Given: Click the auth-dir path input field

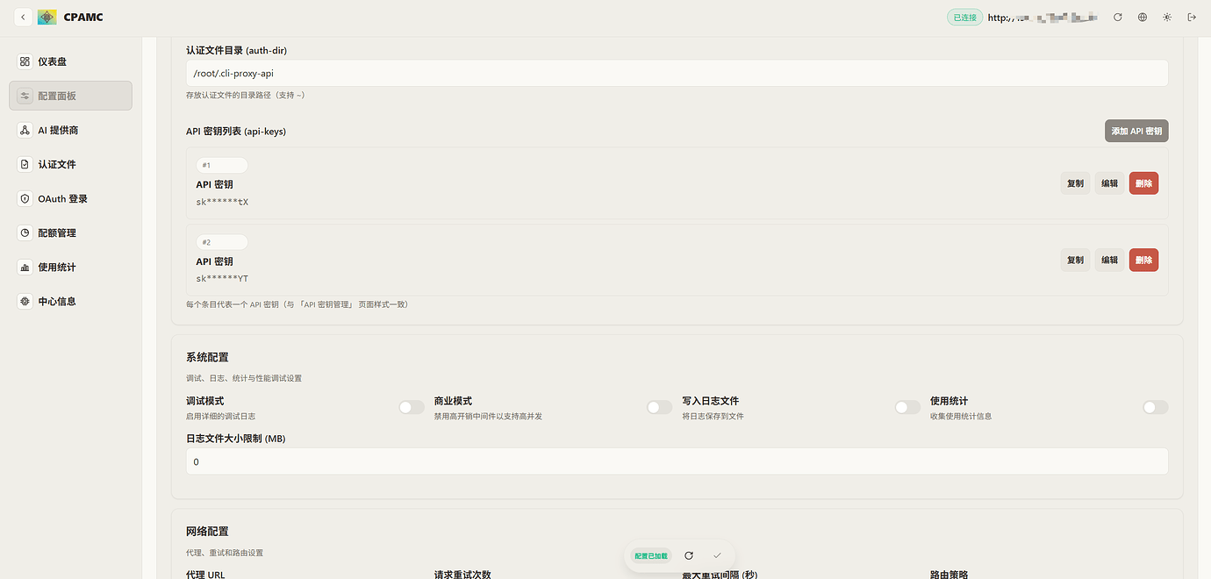Looking at the screenshot, I should coord(677,74).
